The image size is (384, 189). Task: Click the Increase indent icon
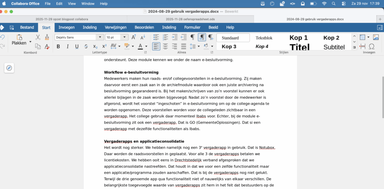[x=174, y=37]
